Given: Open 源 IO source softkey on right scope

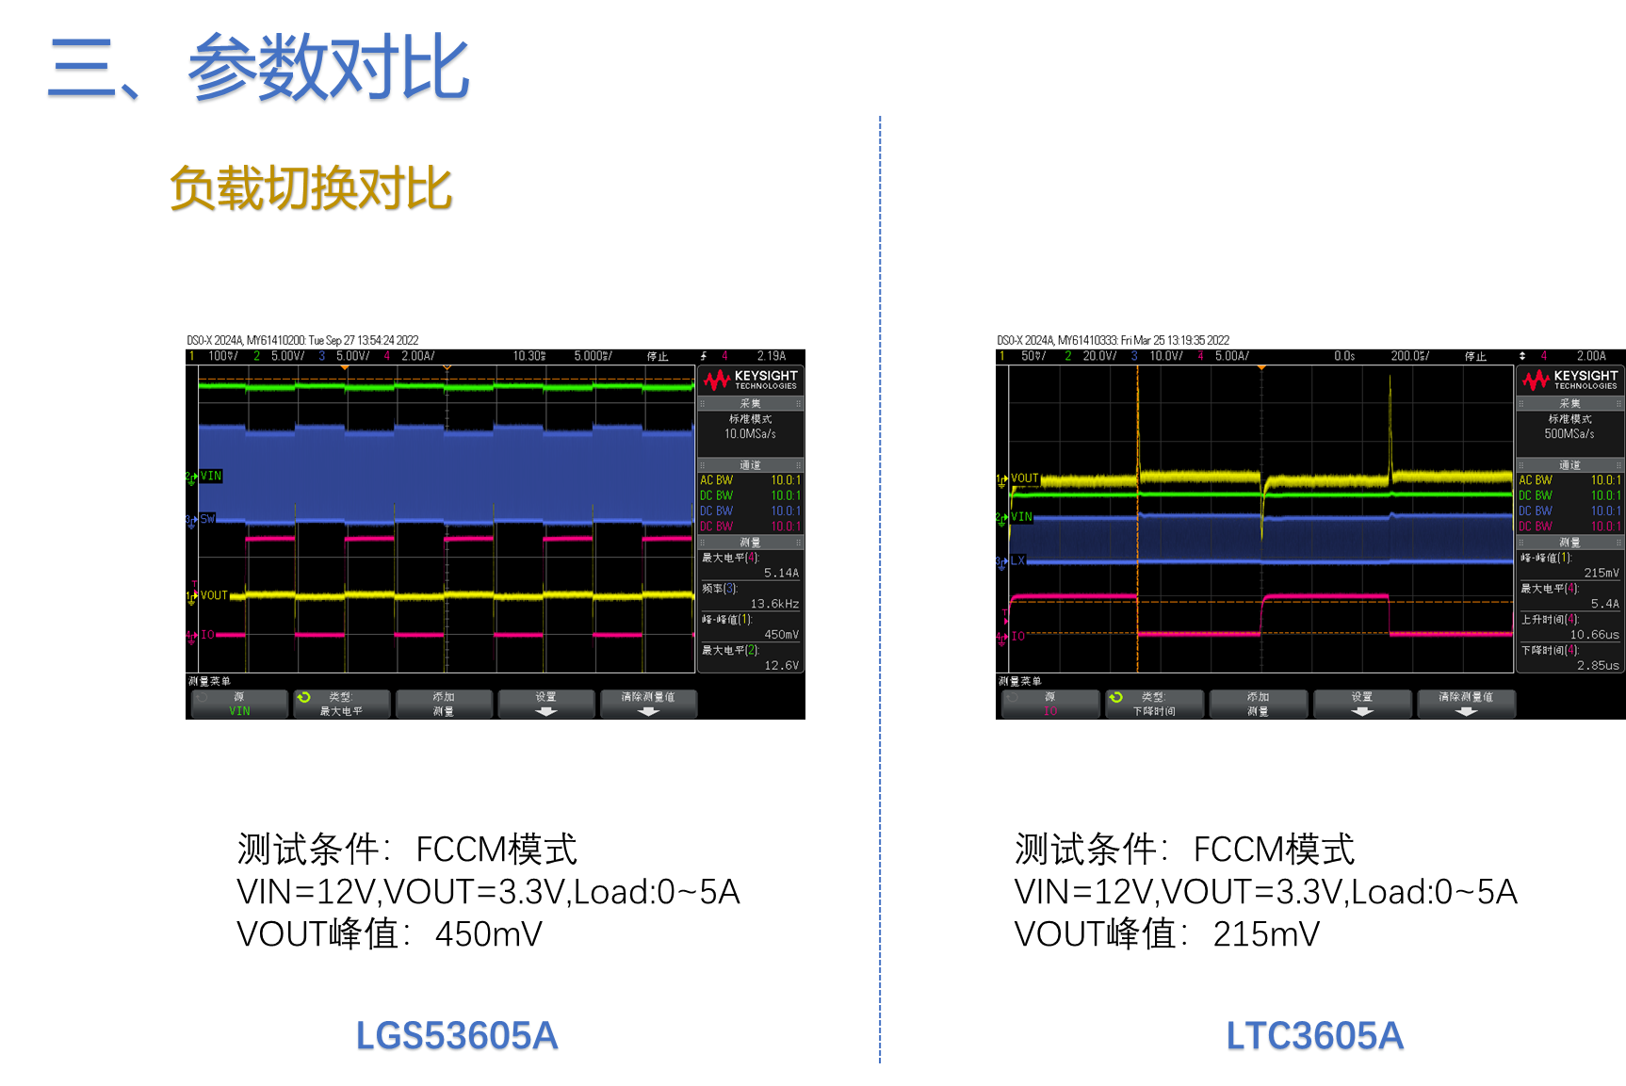Looking at the screenshot, I should click(x=1050, y=705).
